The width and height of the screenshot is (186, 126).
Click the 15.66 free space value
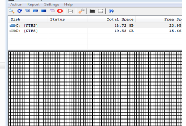(175, 31)
